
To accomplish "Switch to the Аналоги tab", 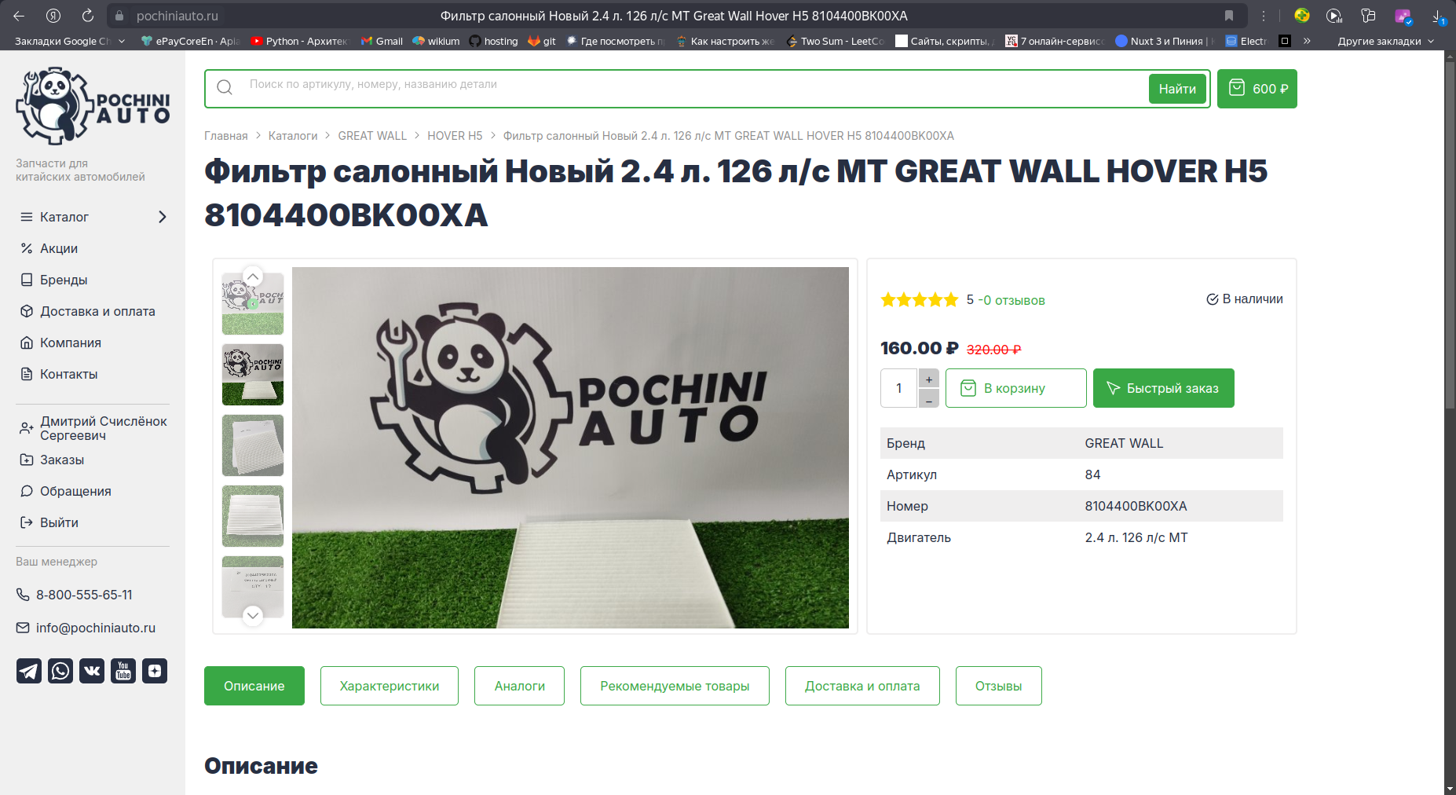I will click(x=519, y=686).
